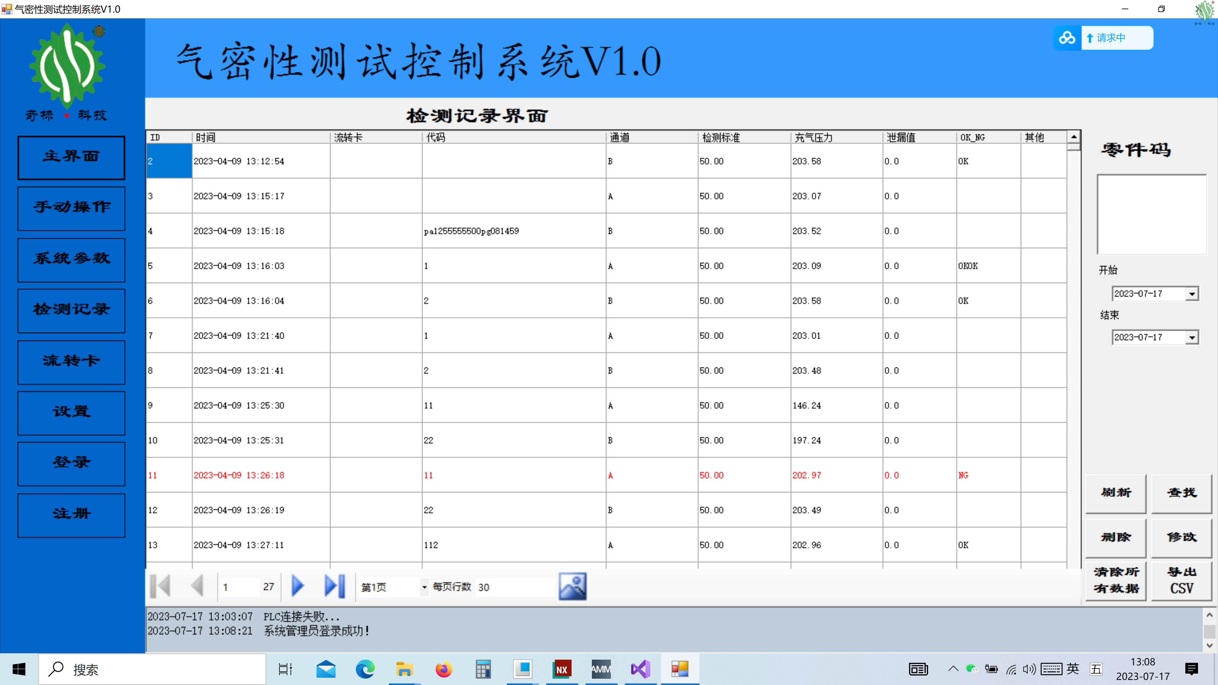Click the 每页行数 rows-per-page input field
This screenshot has width=1218, height=685.
[x=514, y=587]
